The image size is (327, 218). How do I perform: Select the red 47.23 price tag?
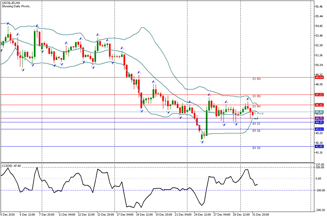tap(319, 95)
